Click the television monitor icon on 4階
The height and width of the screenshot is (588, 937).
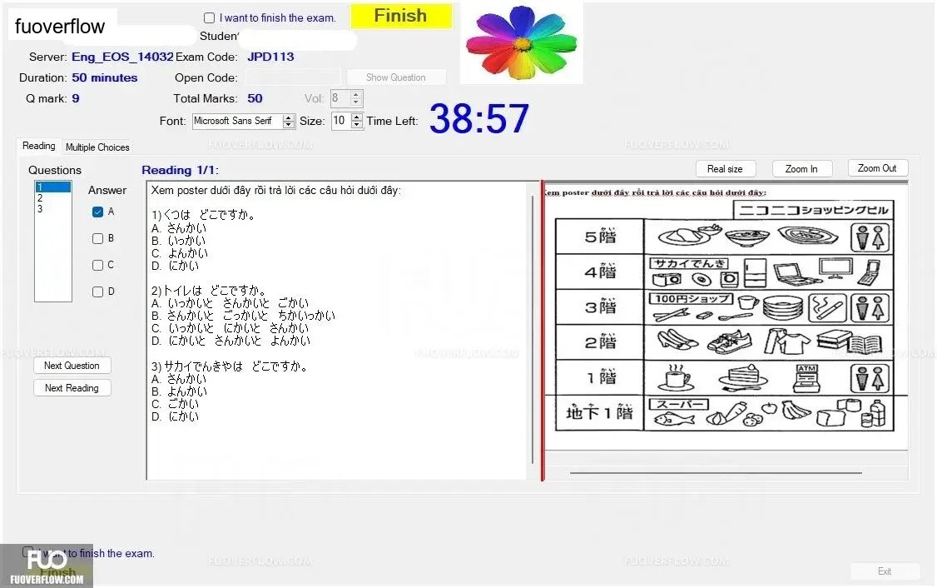point(836,268)
